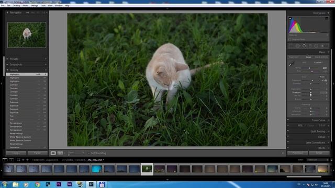Select the Crop Overlay tool

[291, 46]
